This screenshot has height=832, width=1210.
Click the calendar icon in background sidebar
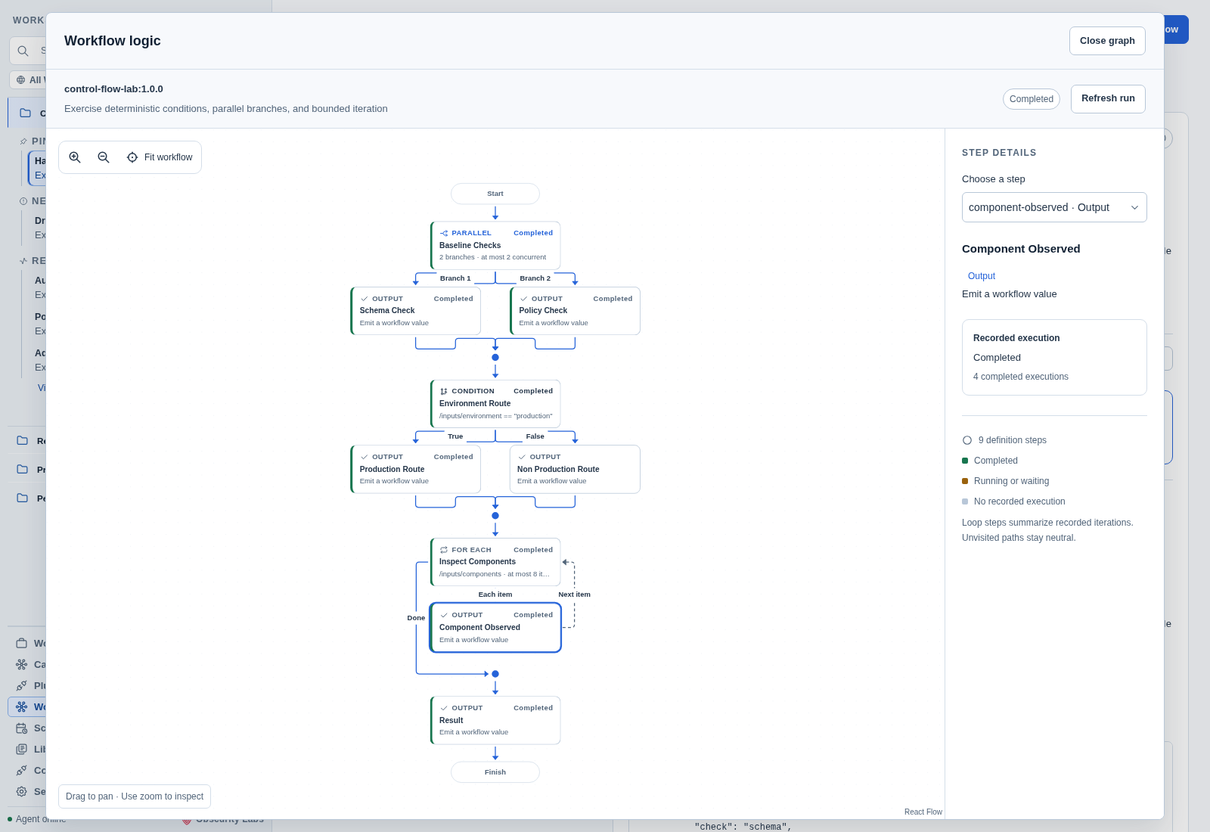(22, 728)
